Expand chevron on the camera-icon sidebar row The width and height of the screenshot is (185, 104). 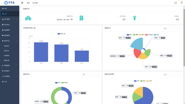point(17,35)
